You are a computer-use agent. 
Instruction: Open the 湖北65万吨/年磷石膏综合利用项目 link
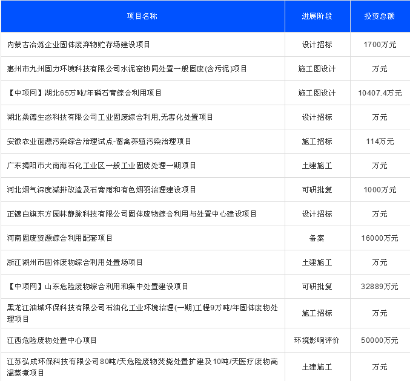click(x=85, y=93)
